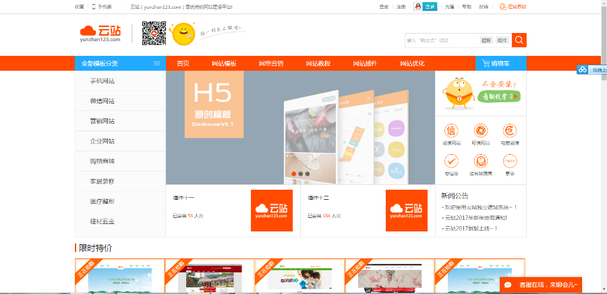This screenshot has height=294, width=607.
Task: Click the 安信宝 checkmark icon
Action: tap(451, 161)
